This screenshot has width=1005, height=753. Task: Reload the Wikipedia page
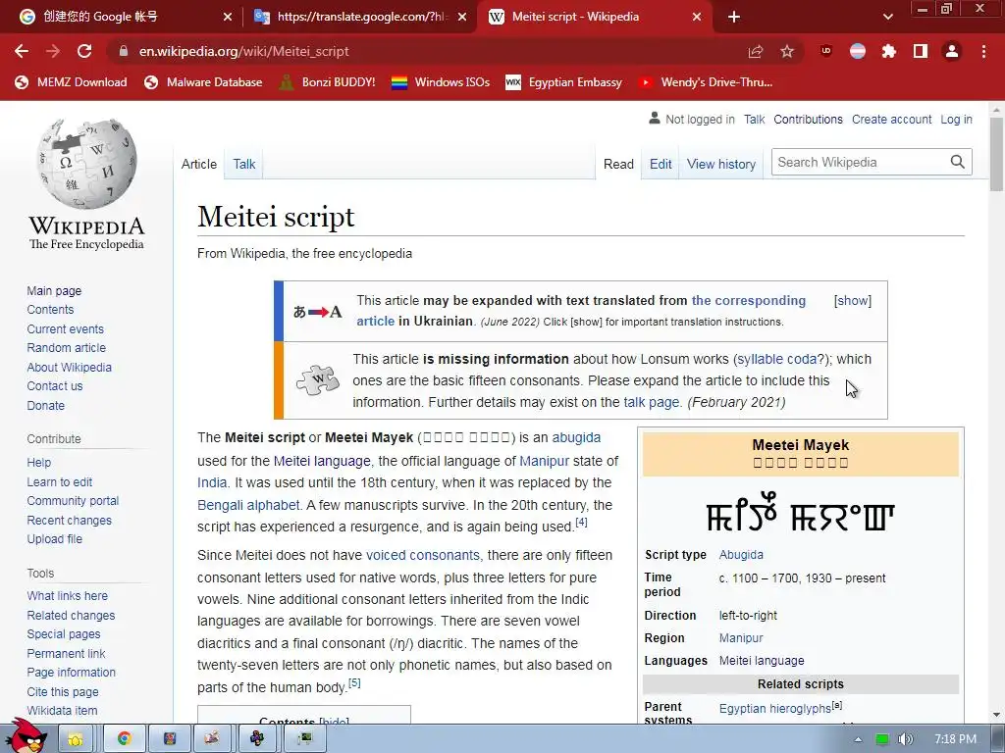pos(84,51)
